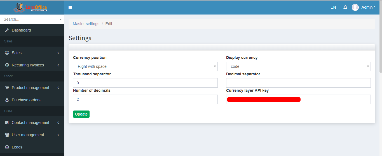Screen dimensions: 382x156
Task: Open the Display currency dropdown
Action: point(298,66)
